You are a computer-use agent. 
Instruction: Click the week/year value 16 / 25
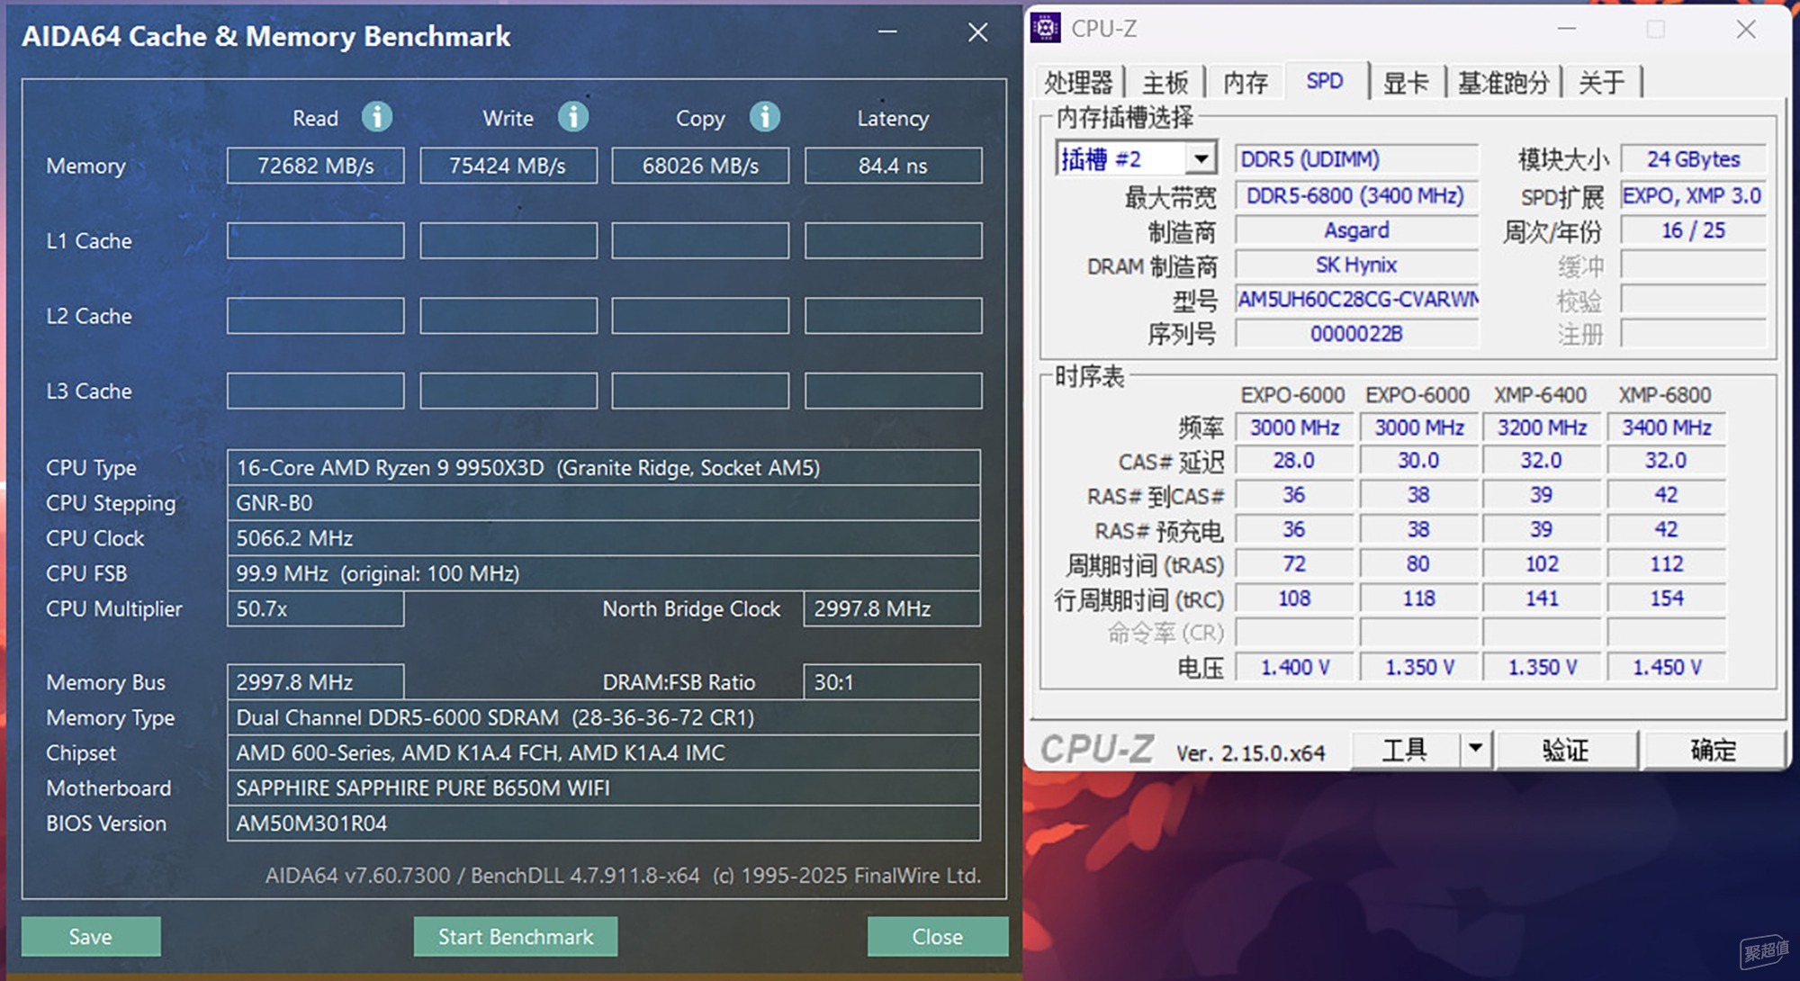1693,230
